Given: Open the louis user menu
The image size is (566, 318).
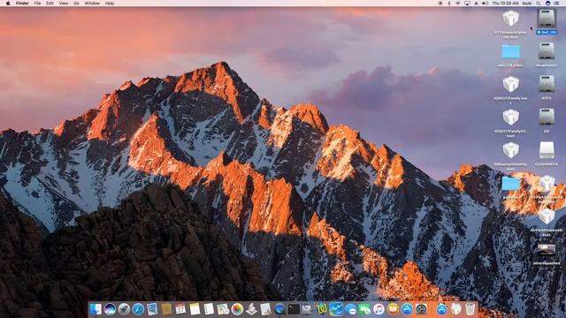Looking at the screenshot, I should (x=527, y=4).
